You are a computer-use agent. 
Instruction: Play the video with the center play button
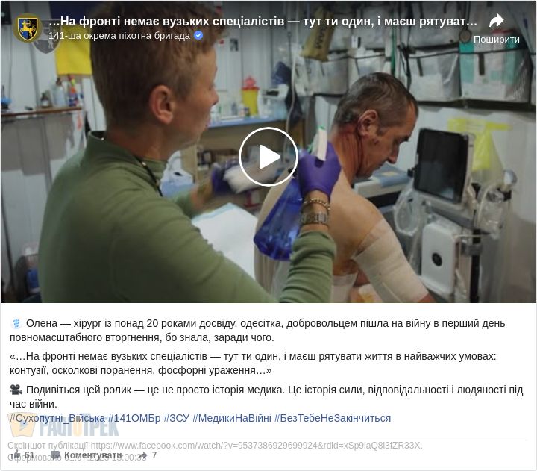click(x=268, y=157)
